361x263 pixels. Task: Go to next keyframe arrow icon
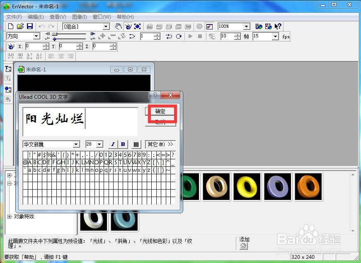93,34
